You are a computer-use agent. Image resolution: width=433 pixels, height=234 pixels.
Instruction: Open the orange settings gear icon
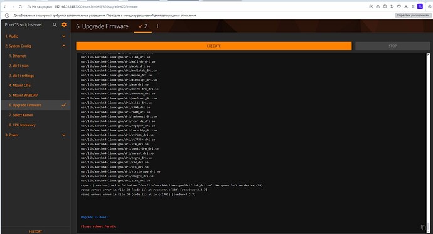[x=64, y=25]
